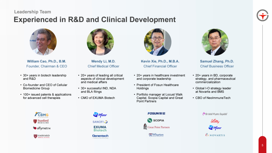This screenshot has height=153, width=272.
Task: Click the red page number 5 badge
Action: (262, 145)
